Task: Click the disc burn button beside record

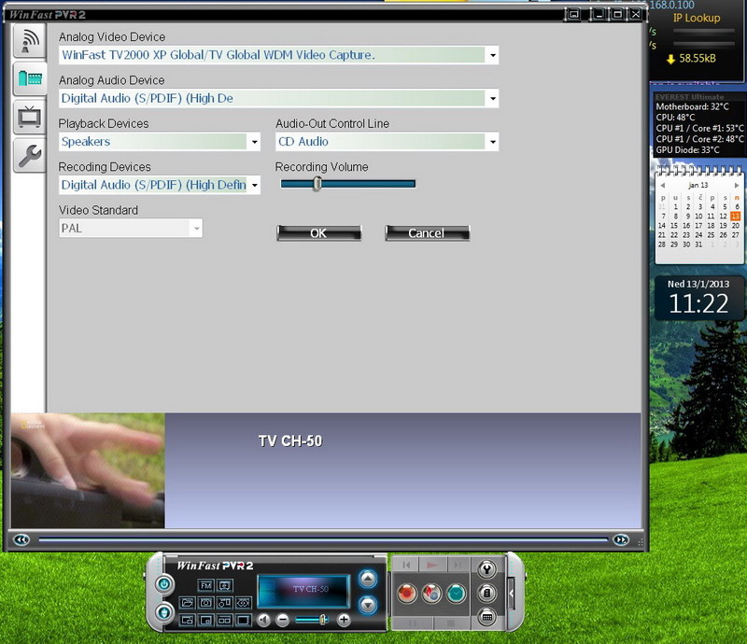Action: [x=431, y=594]
